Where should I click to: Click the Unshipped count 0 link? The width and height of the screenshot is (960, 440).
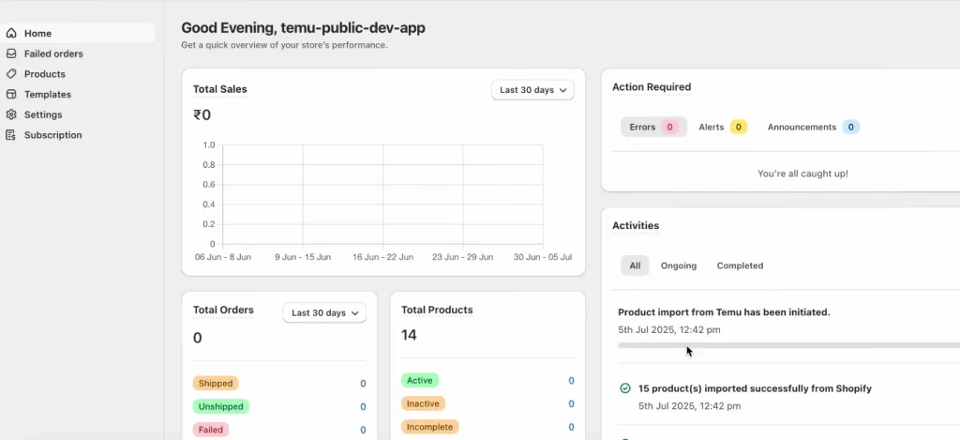[x=363, y=407]
